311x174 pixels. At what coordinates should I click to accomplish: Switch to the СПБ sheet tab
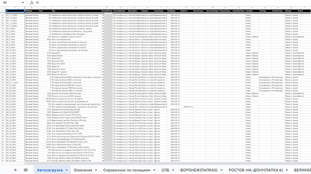(165, 170)
